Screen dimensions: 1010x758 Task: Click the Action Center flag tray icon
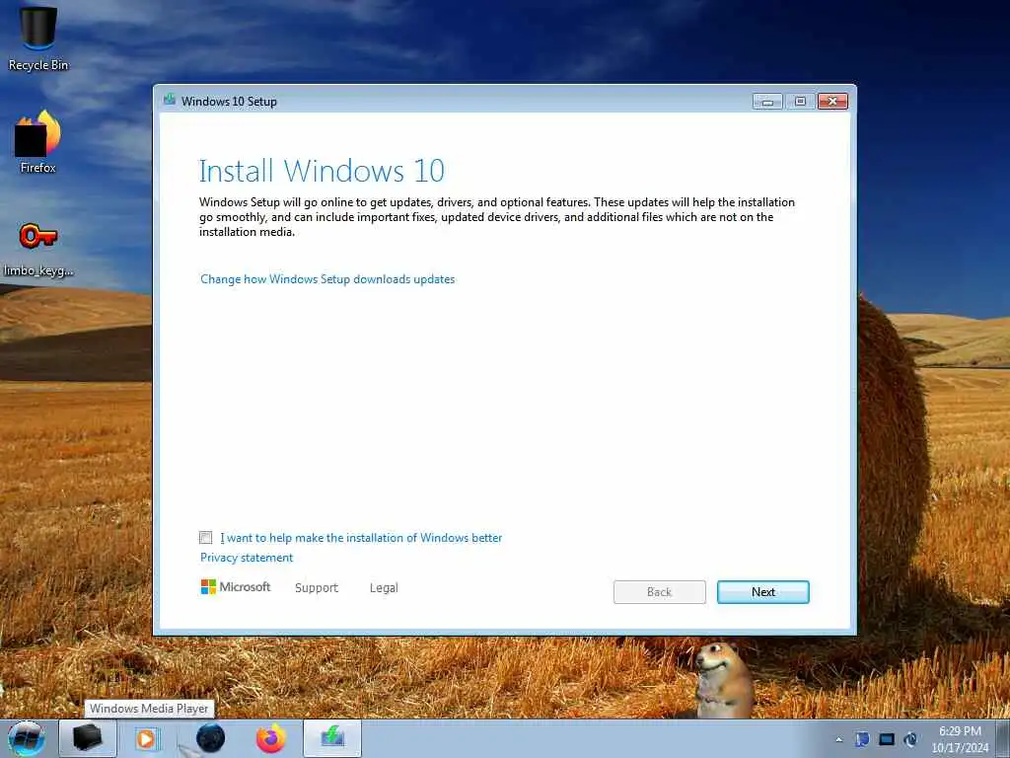click(x=862, y=739)
